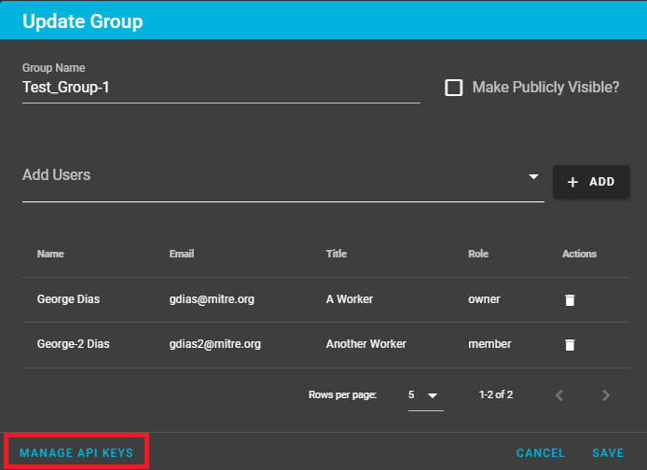Select the George Dias name cell

(x=68, y=299)
